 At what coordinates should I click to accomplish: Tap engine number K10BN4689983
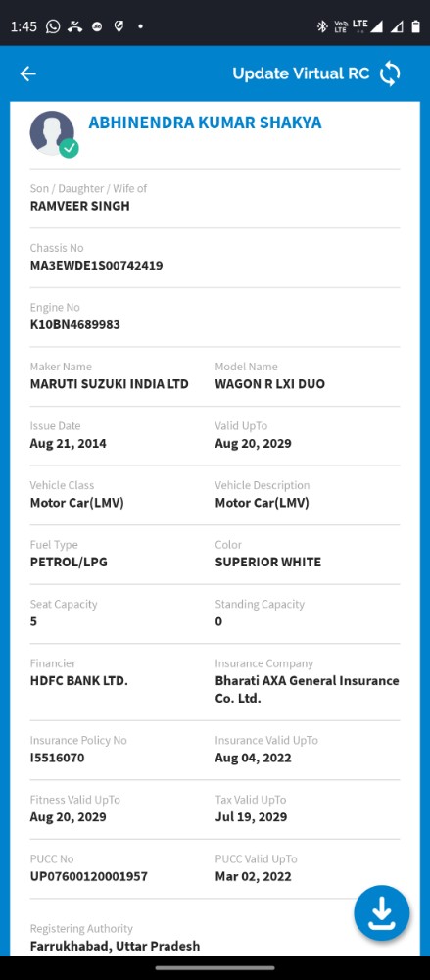point(75,324)
